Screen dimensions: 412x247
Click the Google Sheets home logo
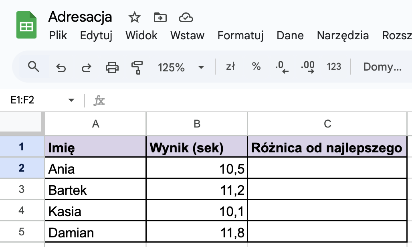click(x=26, y=25)
